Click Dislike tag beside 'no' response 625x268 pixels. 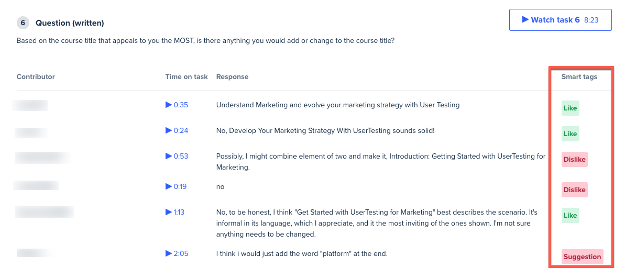click(x=574, y=189)
